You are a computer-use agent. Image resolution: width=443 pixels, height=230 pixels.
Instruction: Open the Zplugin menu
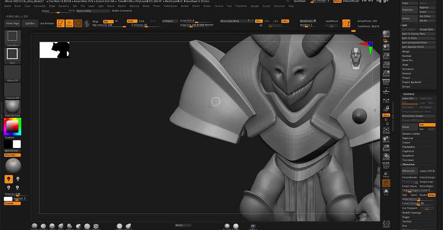pyautogui.click(x=255, y=6)
